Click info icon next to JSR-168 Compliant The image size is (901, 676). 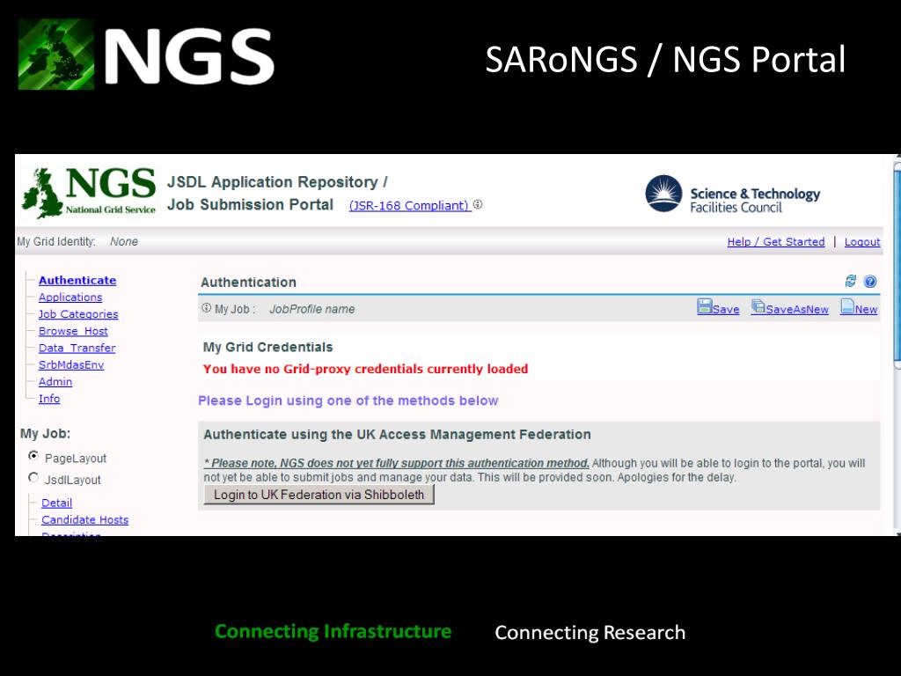coord(478,204)
